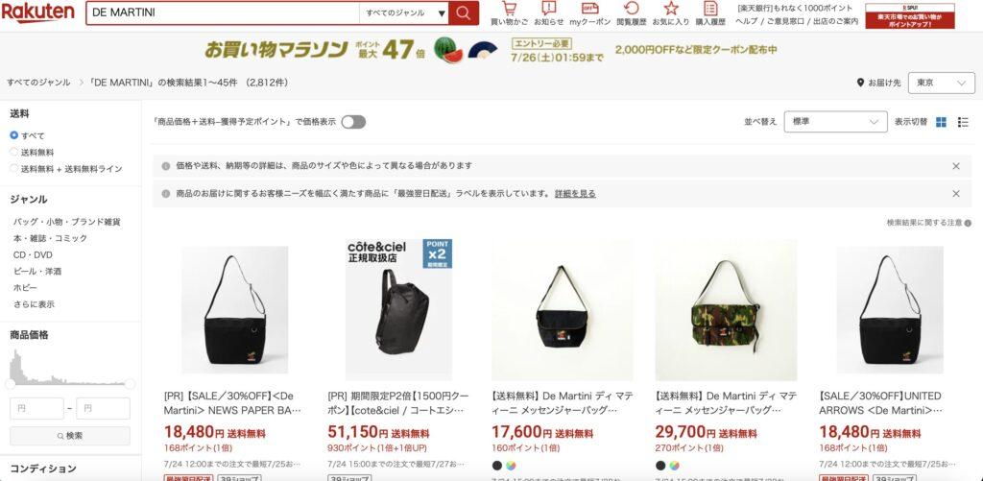Screen dimensions: 983x481
Task: Select 送料無料 + 送料無料ライン radio option
Action: [13, 168]
